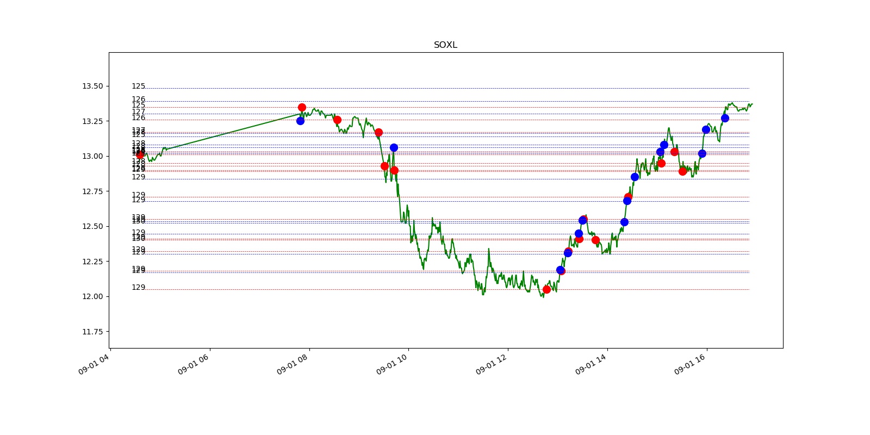Click the last blue marker near 13.27 after 16:00
Screen dimensions: 870x435
pos(725,118)
